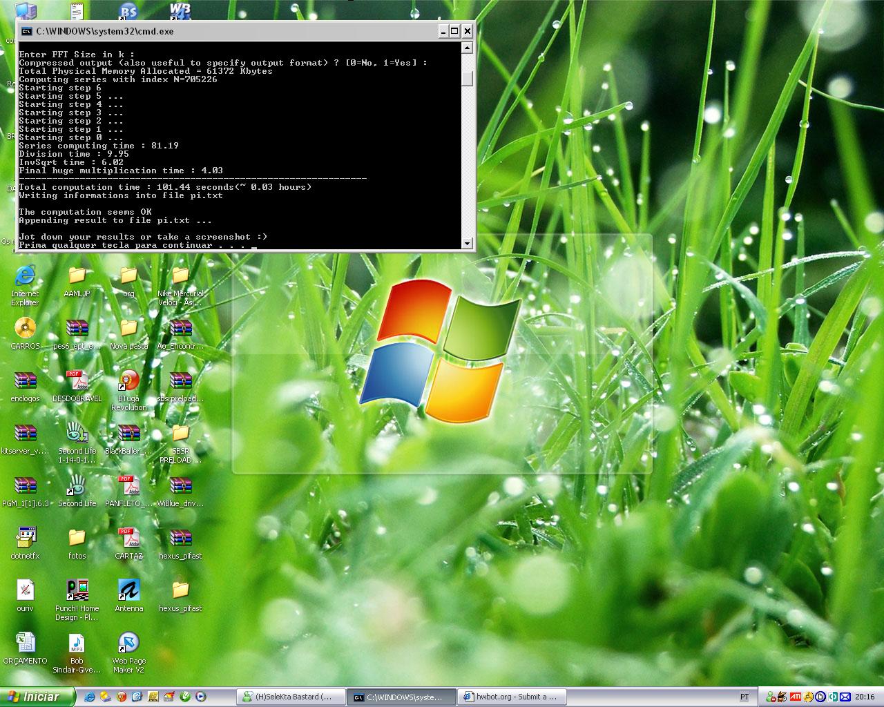The width and height of the screenshot is (884, 707).
Task: Launch Web Page Maker V2 shortcut
Action: (128, 643)
